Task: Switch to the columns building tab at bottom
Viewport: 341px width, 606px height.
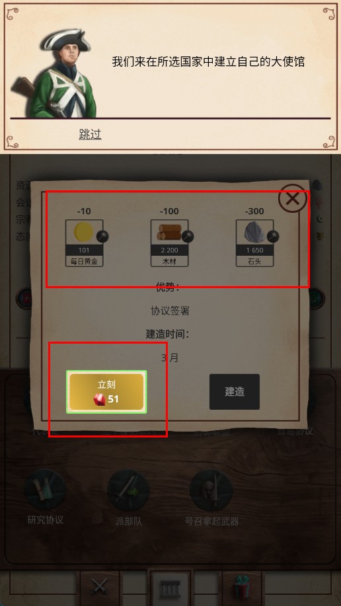Action: [x=170, y=587]
